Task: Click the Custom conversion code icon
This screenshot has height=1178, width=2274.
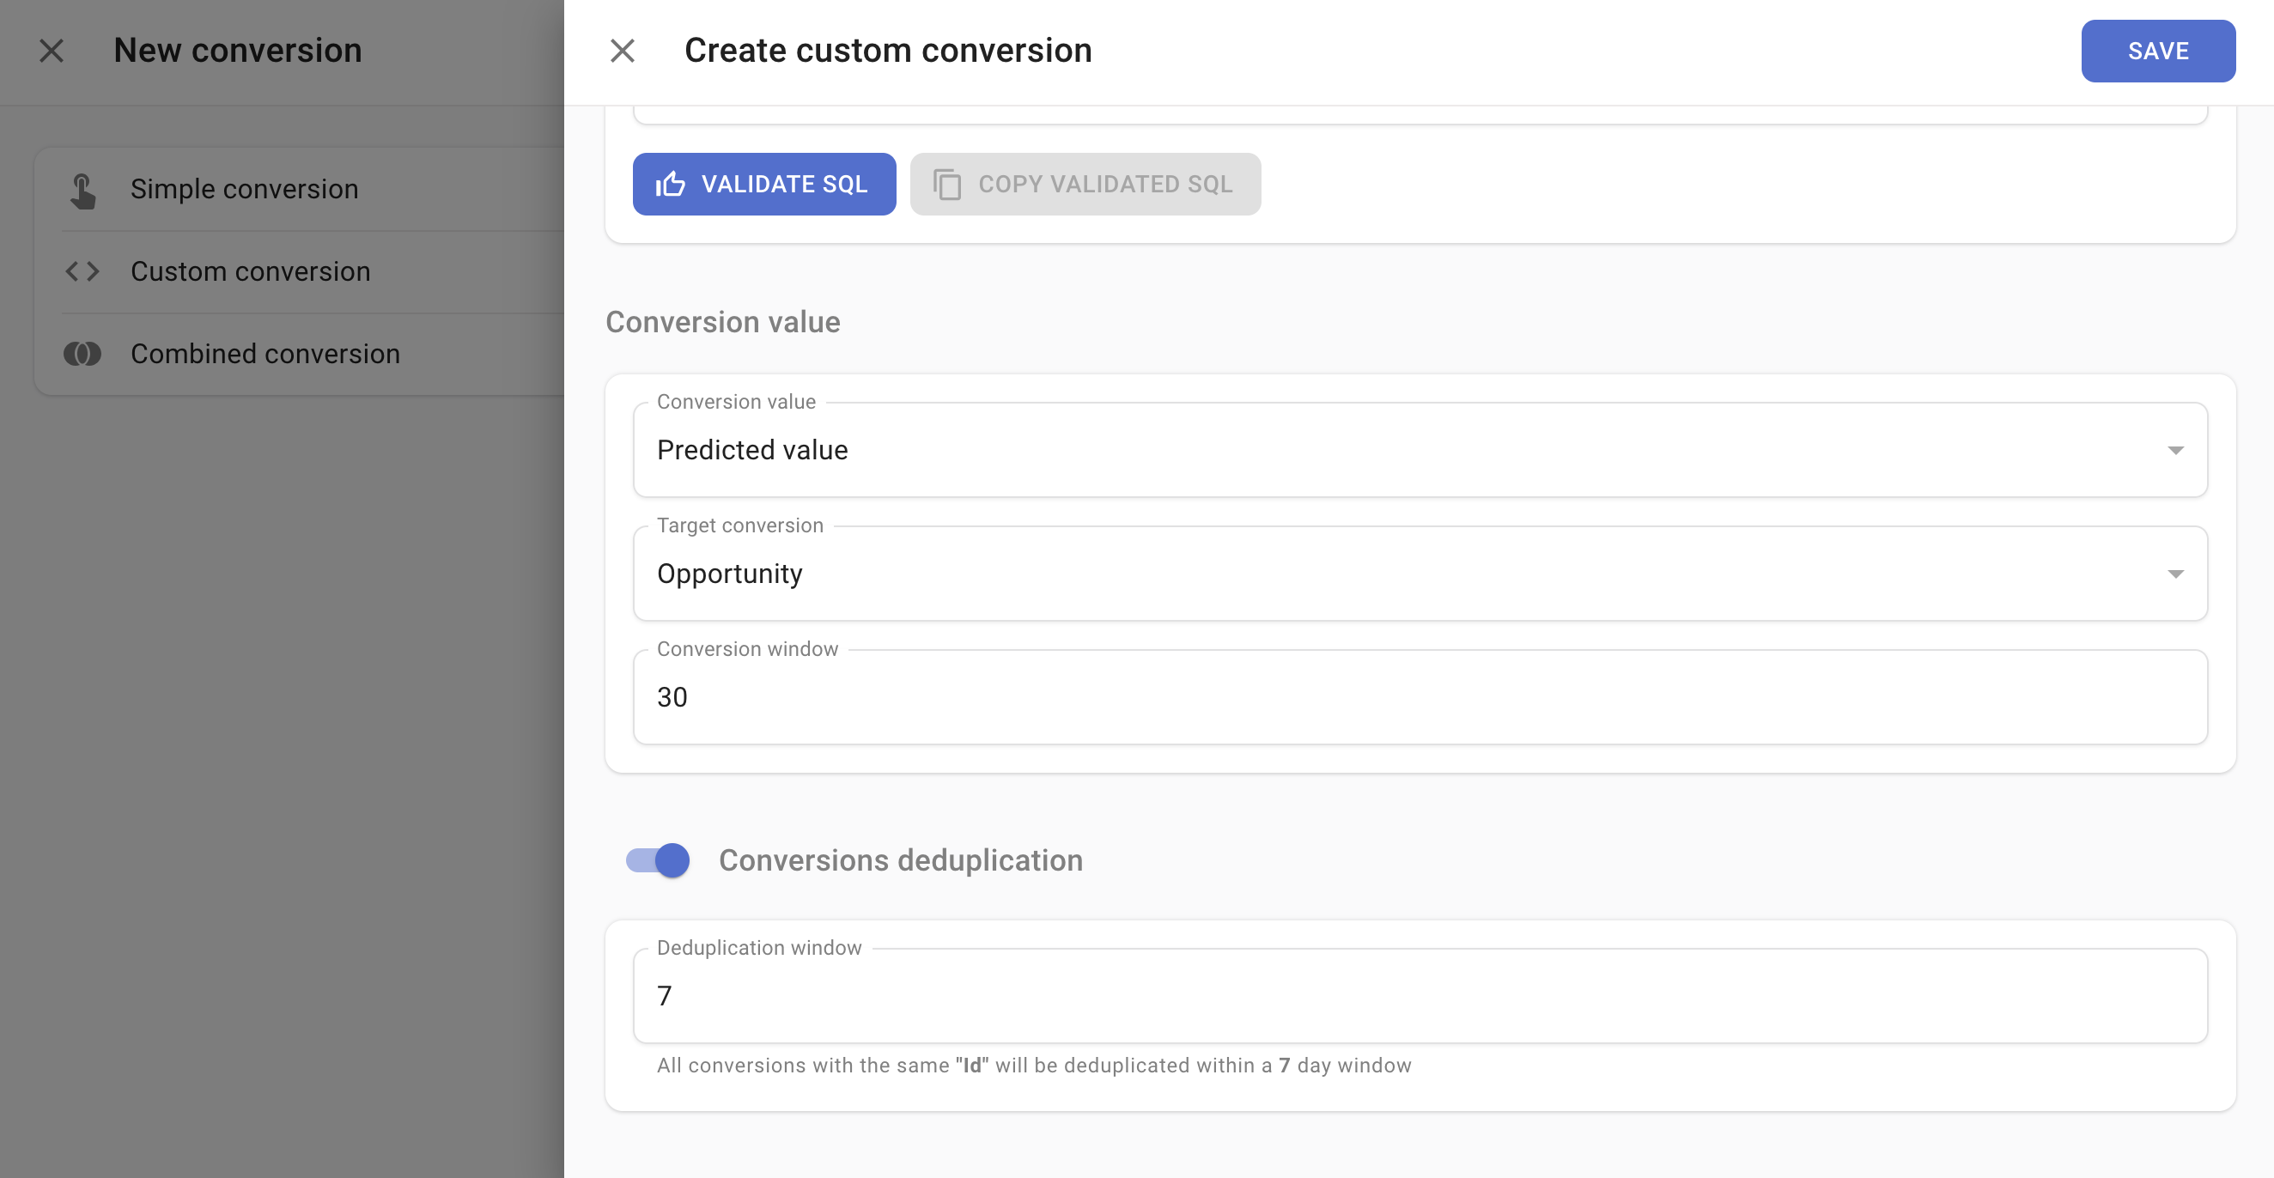Action: click(x=84, y=271)
